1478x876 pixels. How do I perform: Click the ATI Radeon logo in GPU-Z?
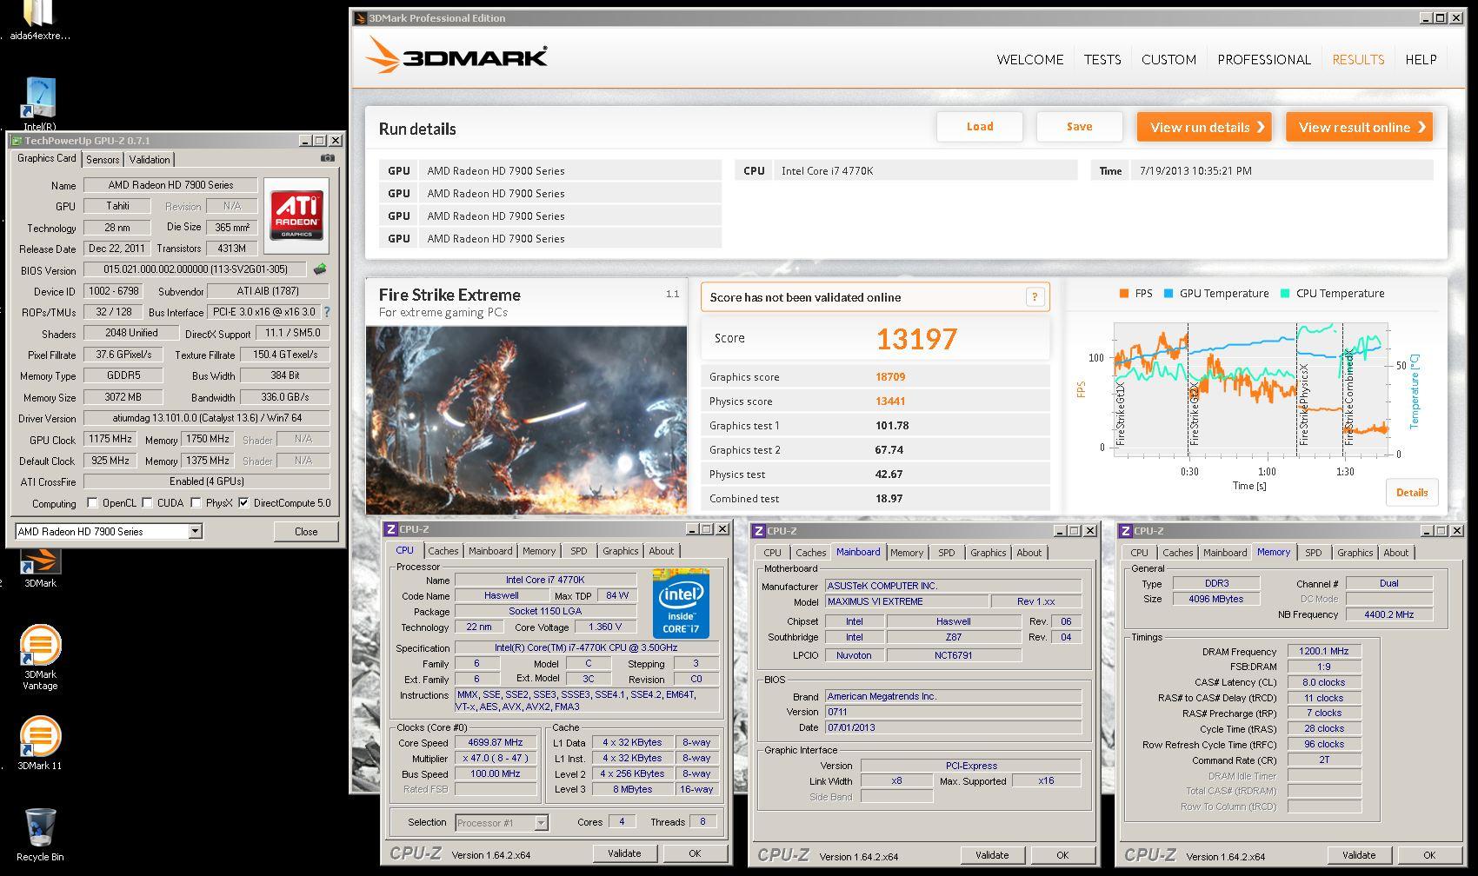pyautogui.click(x=296, y=216)
